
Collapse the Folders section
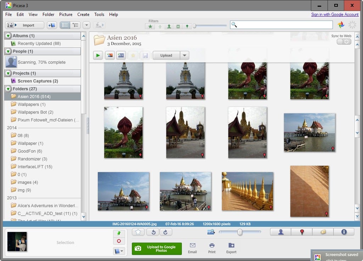pos(8,89)
